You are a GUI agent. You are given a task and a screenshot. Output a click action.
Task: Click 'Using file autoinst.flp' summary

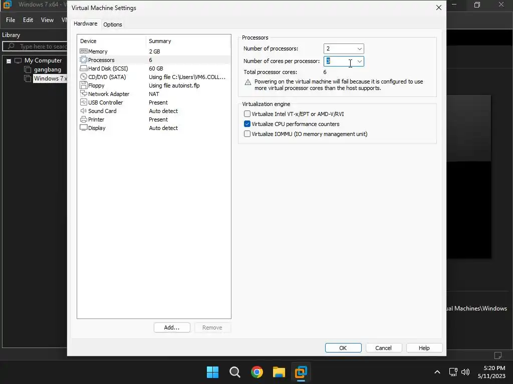tap(174, 85)
